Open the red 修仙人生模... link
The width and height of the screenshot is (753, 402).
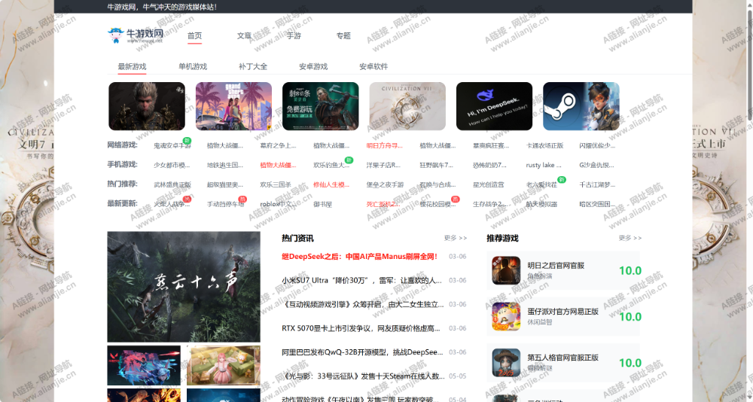point(331,184)
